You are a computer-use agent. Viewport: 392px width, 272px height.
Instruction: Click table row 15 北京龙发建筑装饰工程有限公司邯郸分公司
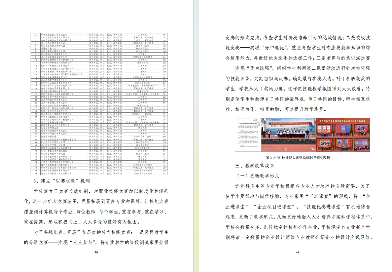click(x=62, y=74)
